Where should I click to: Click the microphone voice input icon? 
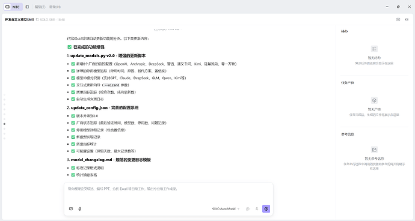tap(257, 209)
